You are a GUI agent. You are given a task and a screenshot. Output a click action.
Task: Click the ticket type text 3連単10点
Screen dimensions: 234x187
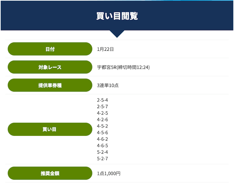108,85
